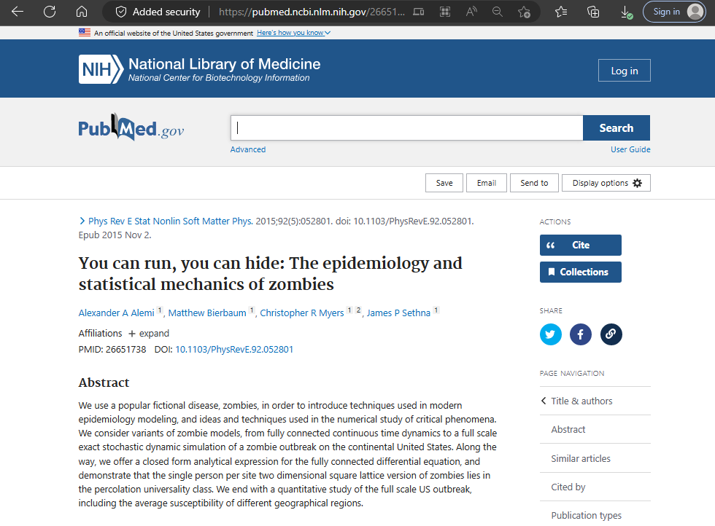Open the browser home page icon
The height and width of the screenshot is (526, 715).
point(82,12)
